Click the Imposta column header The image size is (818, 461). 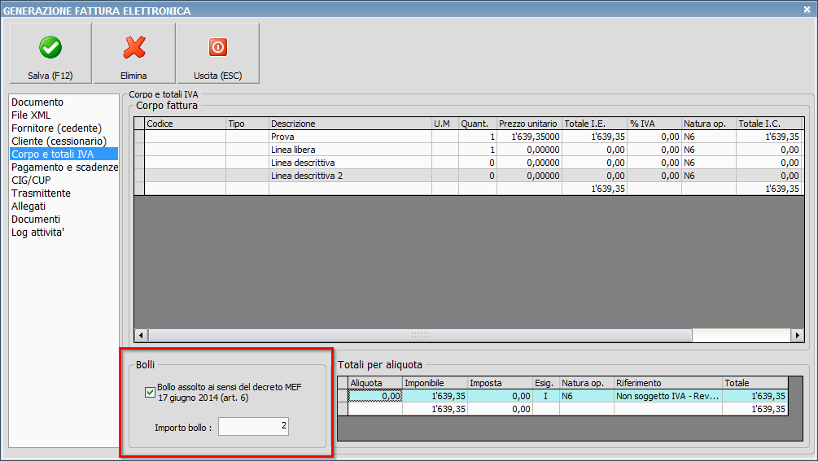pyautogui.click(x=500, y=383)
